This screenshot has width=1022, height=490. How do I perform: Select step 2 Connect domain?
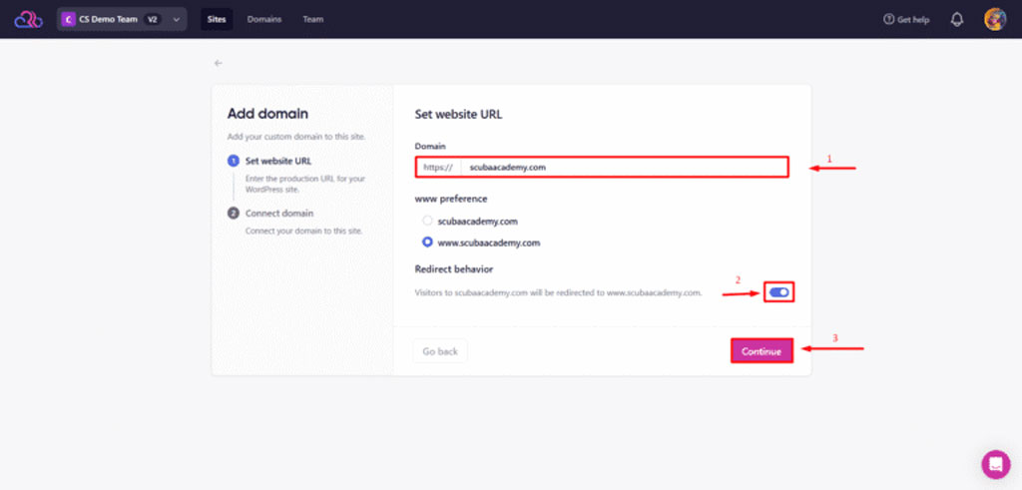pos(270,214)
